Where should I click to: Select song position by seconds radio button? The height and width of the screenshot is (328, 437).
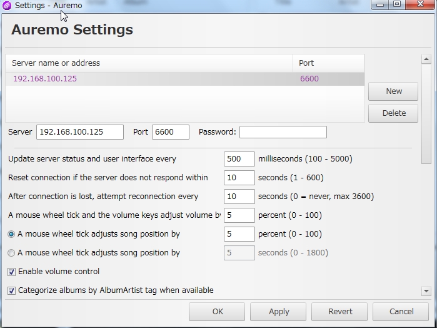click(11, 253)
